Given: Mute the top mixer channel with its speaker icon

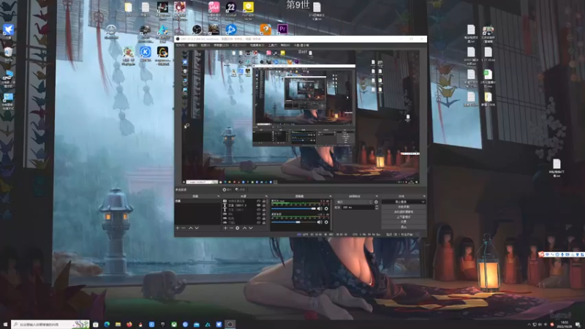Looking at the screenshot, I should coord(320,208).
